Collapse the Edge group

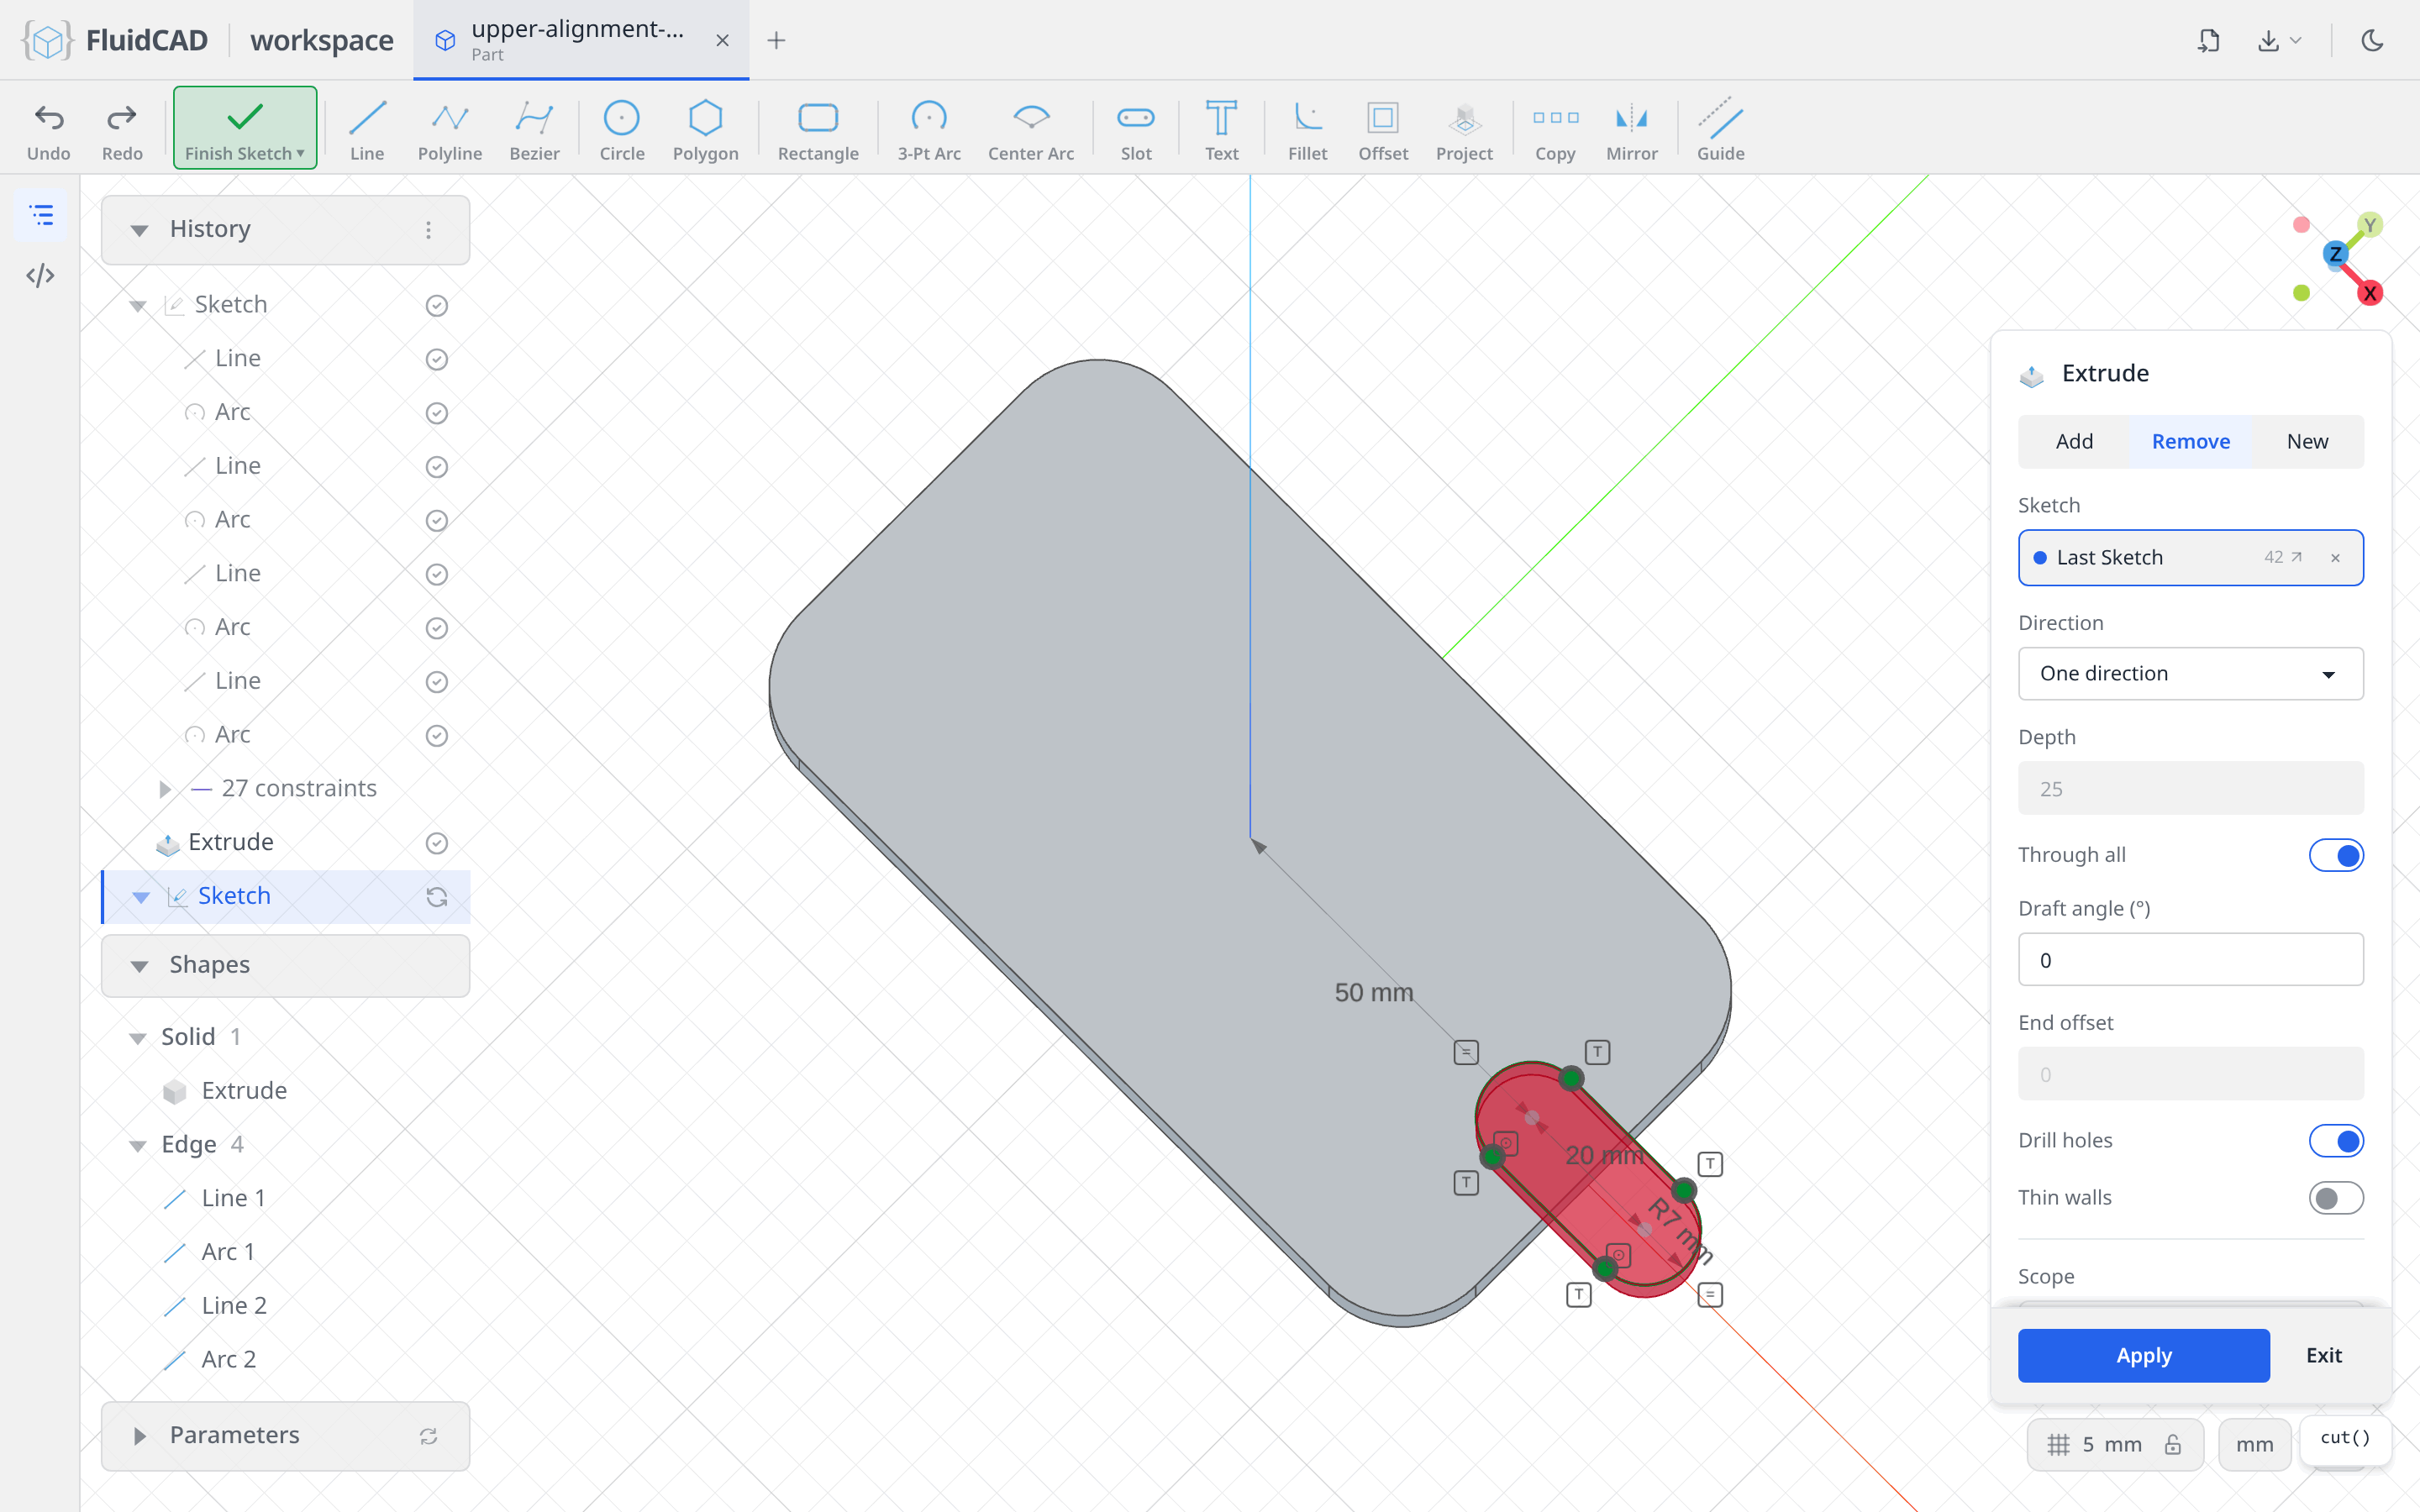[x=138, y=1146]
